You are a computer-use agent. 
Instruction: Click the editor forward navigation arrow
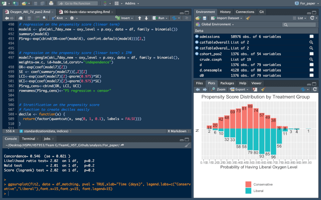12,18
